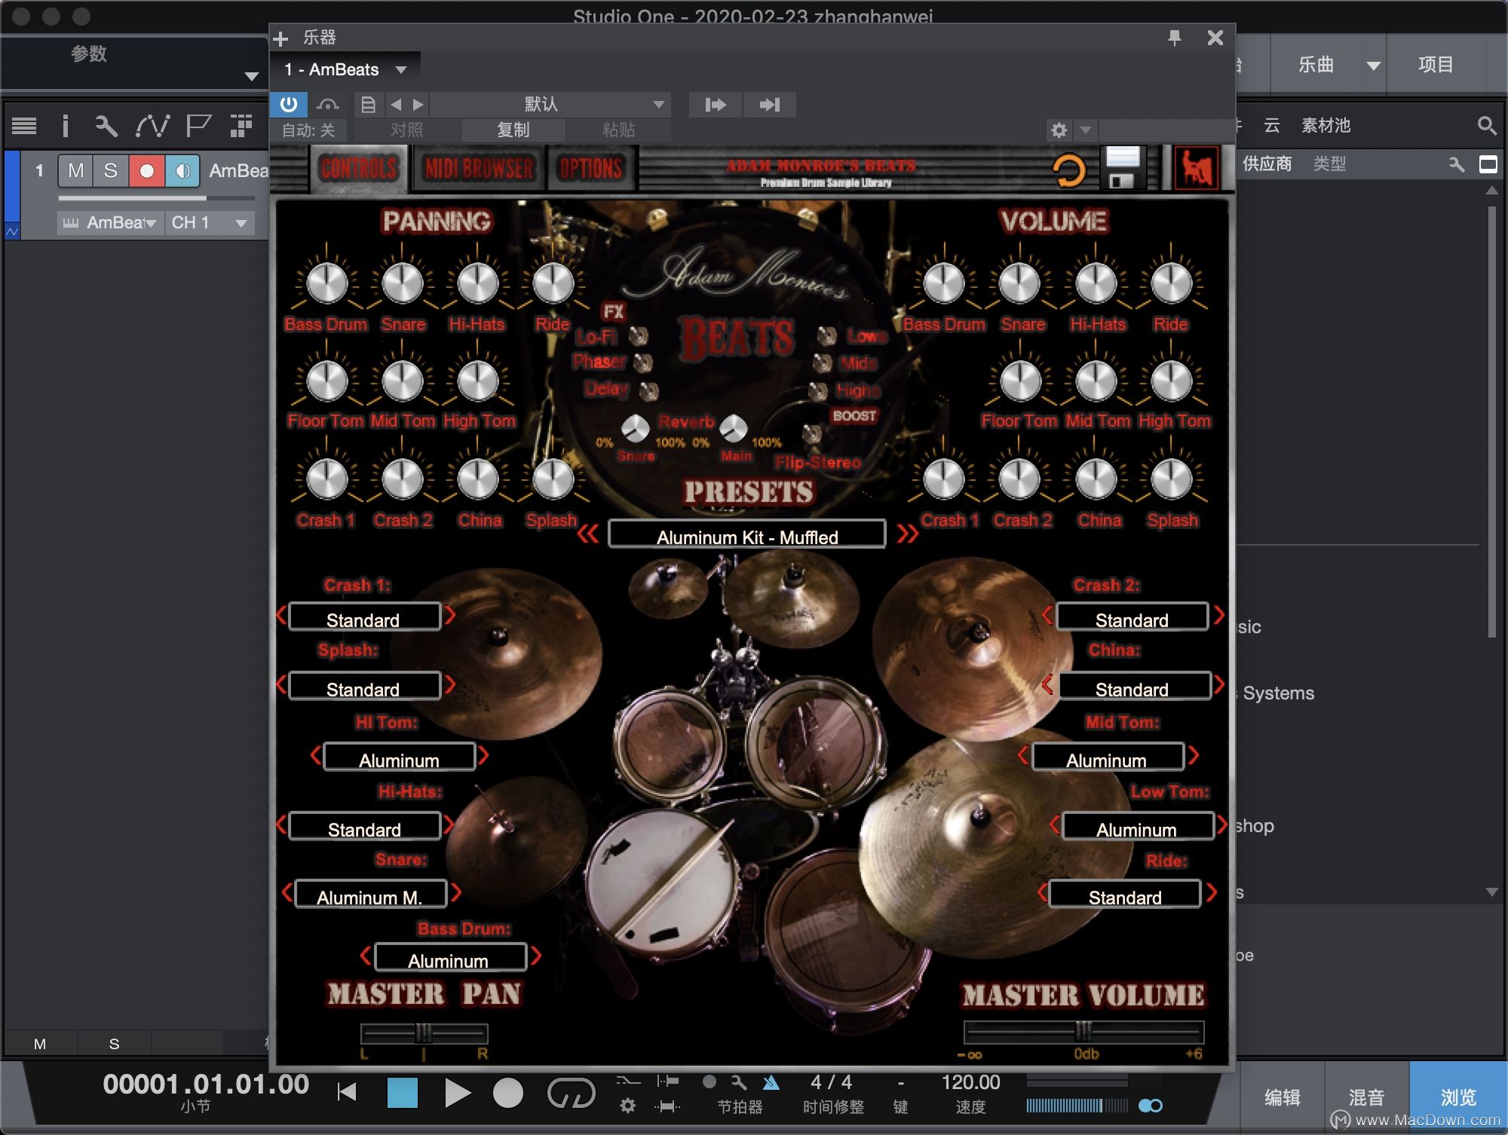Pin the instrument window

[x=1175, y=38]
